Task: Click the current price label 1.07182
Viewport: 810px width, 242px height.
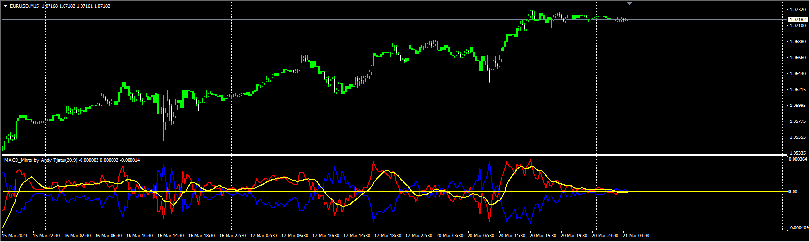Action: tap(798, 20)
